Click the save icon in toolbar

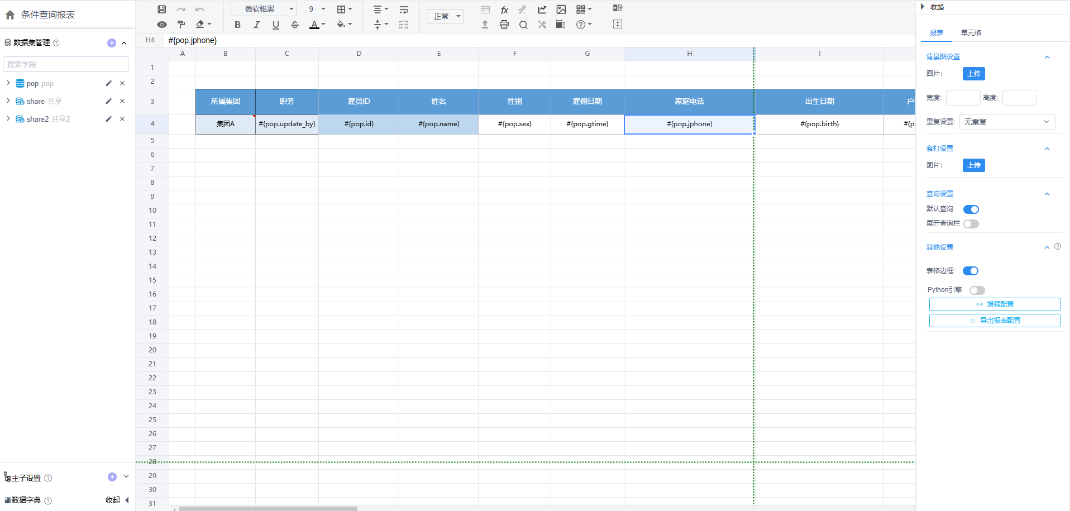tap(161, 9)
